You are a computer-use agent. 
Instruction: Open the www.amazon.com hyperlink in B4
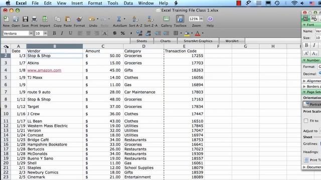pyautogui.click(x=44, y=70)
